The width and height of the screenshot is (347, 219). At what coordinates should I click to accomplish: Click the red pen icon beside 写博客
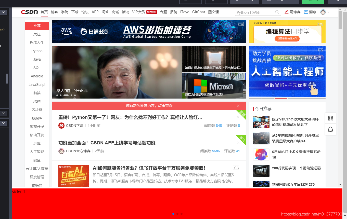[287, 12]
